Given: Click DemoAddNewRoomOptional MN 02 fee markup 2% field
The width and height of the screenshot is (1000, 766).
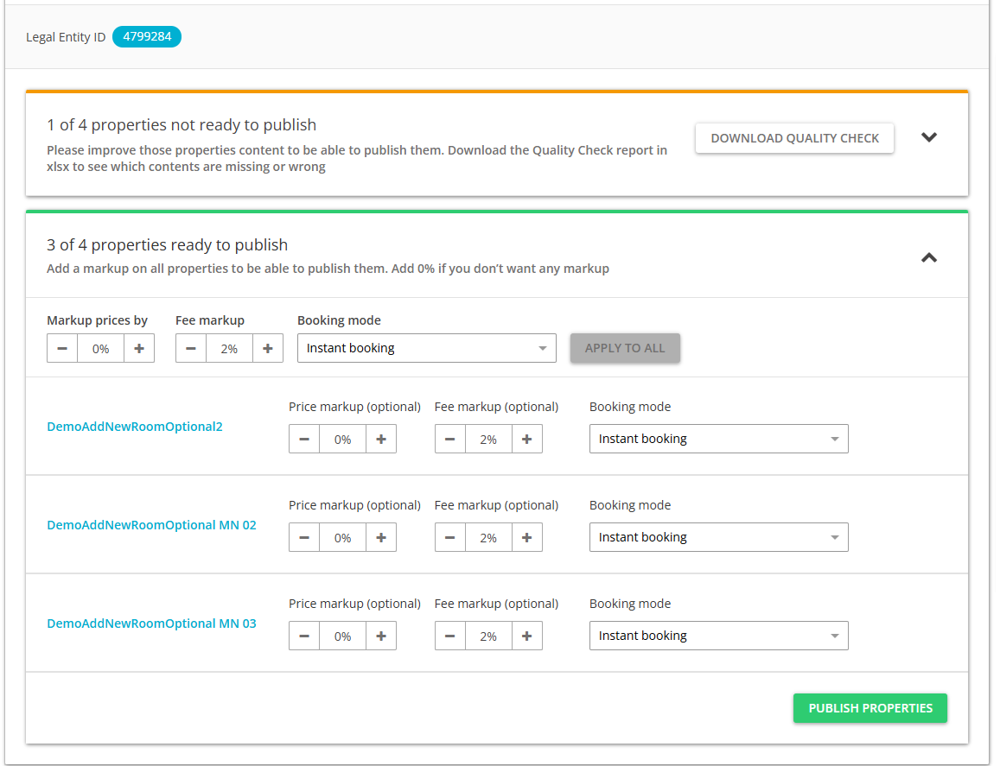Looking at the screenshot, I should coord(488,537).
